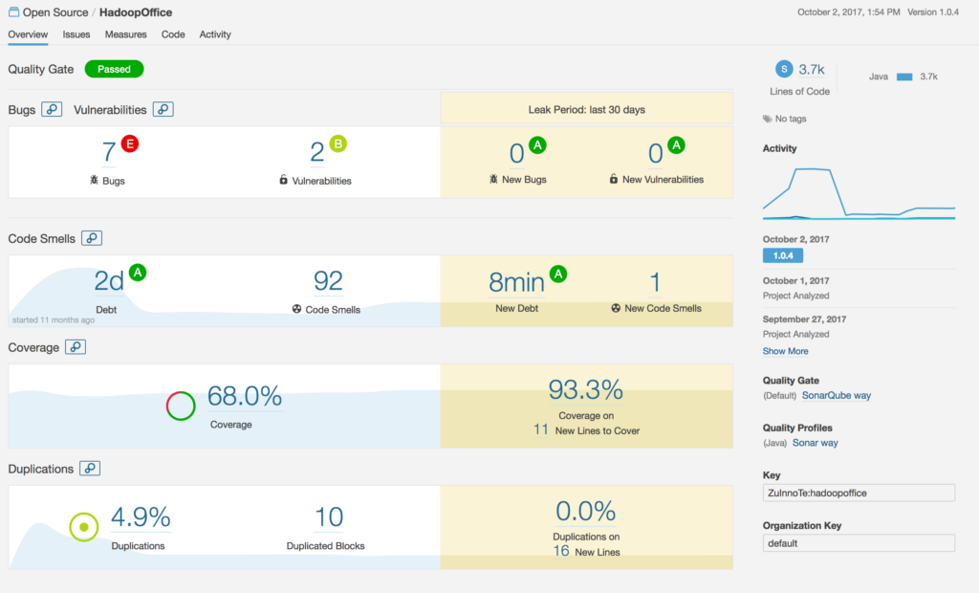
Task: Click the B vulnerabilities rating badge
Action: click(337, 144)
